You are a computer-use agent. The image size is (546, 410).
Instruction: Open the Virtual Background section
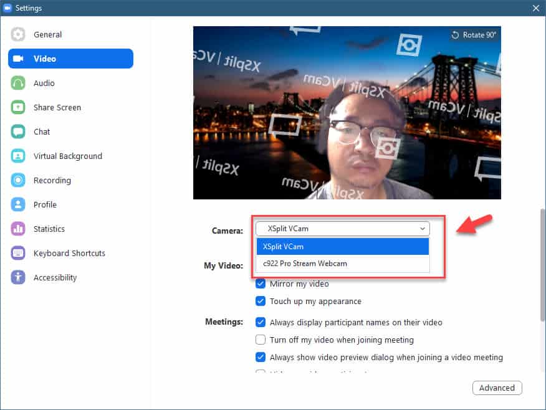tap(70, 156)
